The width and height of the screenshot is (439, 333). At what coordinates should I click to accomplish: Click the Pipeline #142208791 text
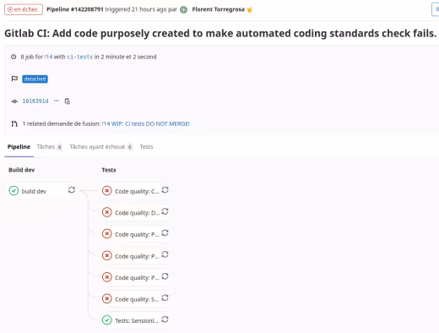click(75, 9)
